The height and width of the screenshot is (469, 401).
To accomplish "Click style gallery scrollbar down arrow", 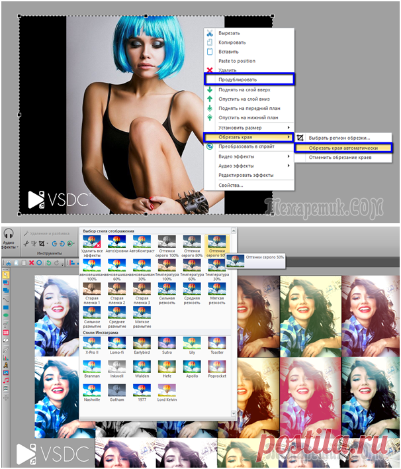I will click(234, 413).
